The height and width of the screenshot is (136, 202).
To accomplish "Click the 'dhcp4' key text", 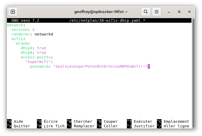I will coord(27,48).
